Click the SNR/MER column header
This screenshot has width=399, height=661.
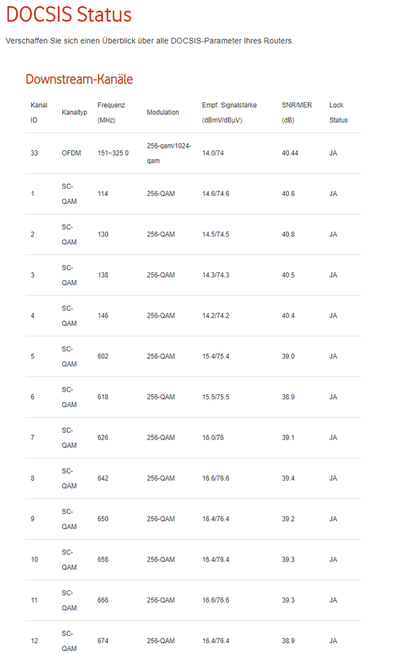tap(296, 113)
